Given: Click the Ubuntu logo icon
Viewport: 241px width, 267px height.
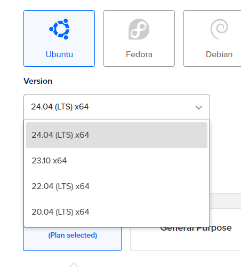Looking at the screenshot, I should (60, 29).
